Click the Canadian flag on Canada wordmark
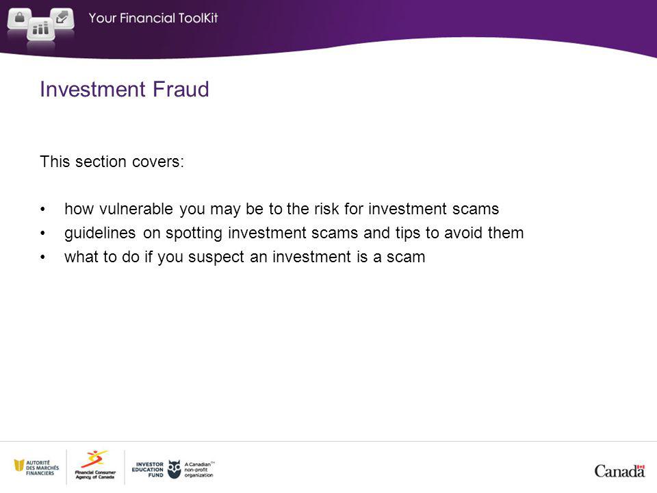Image resolution: width=657 pixels, height=493 pixels. tap(641, 468)
